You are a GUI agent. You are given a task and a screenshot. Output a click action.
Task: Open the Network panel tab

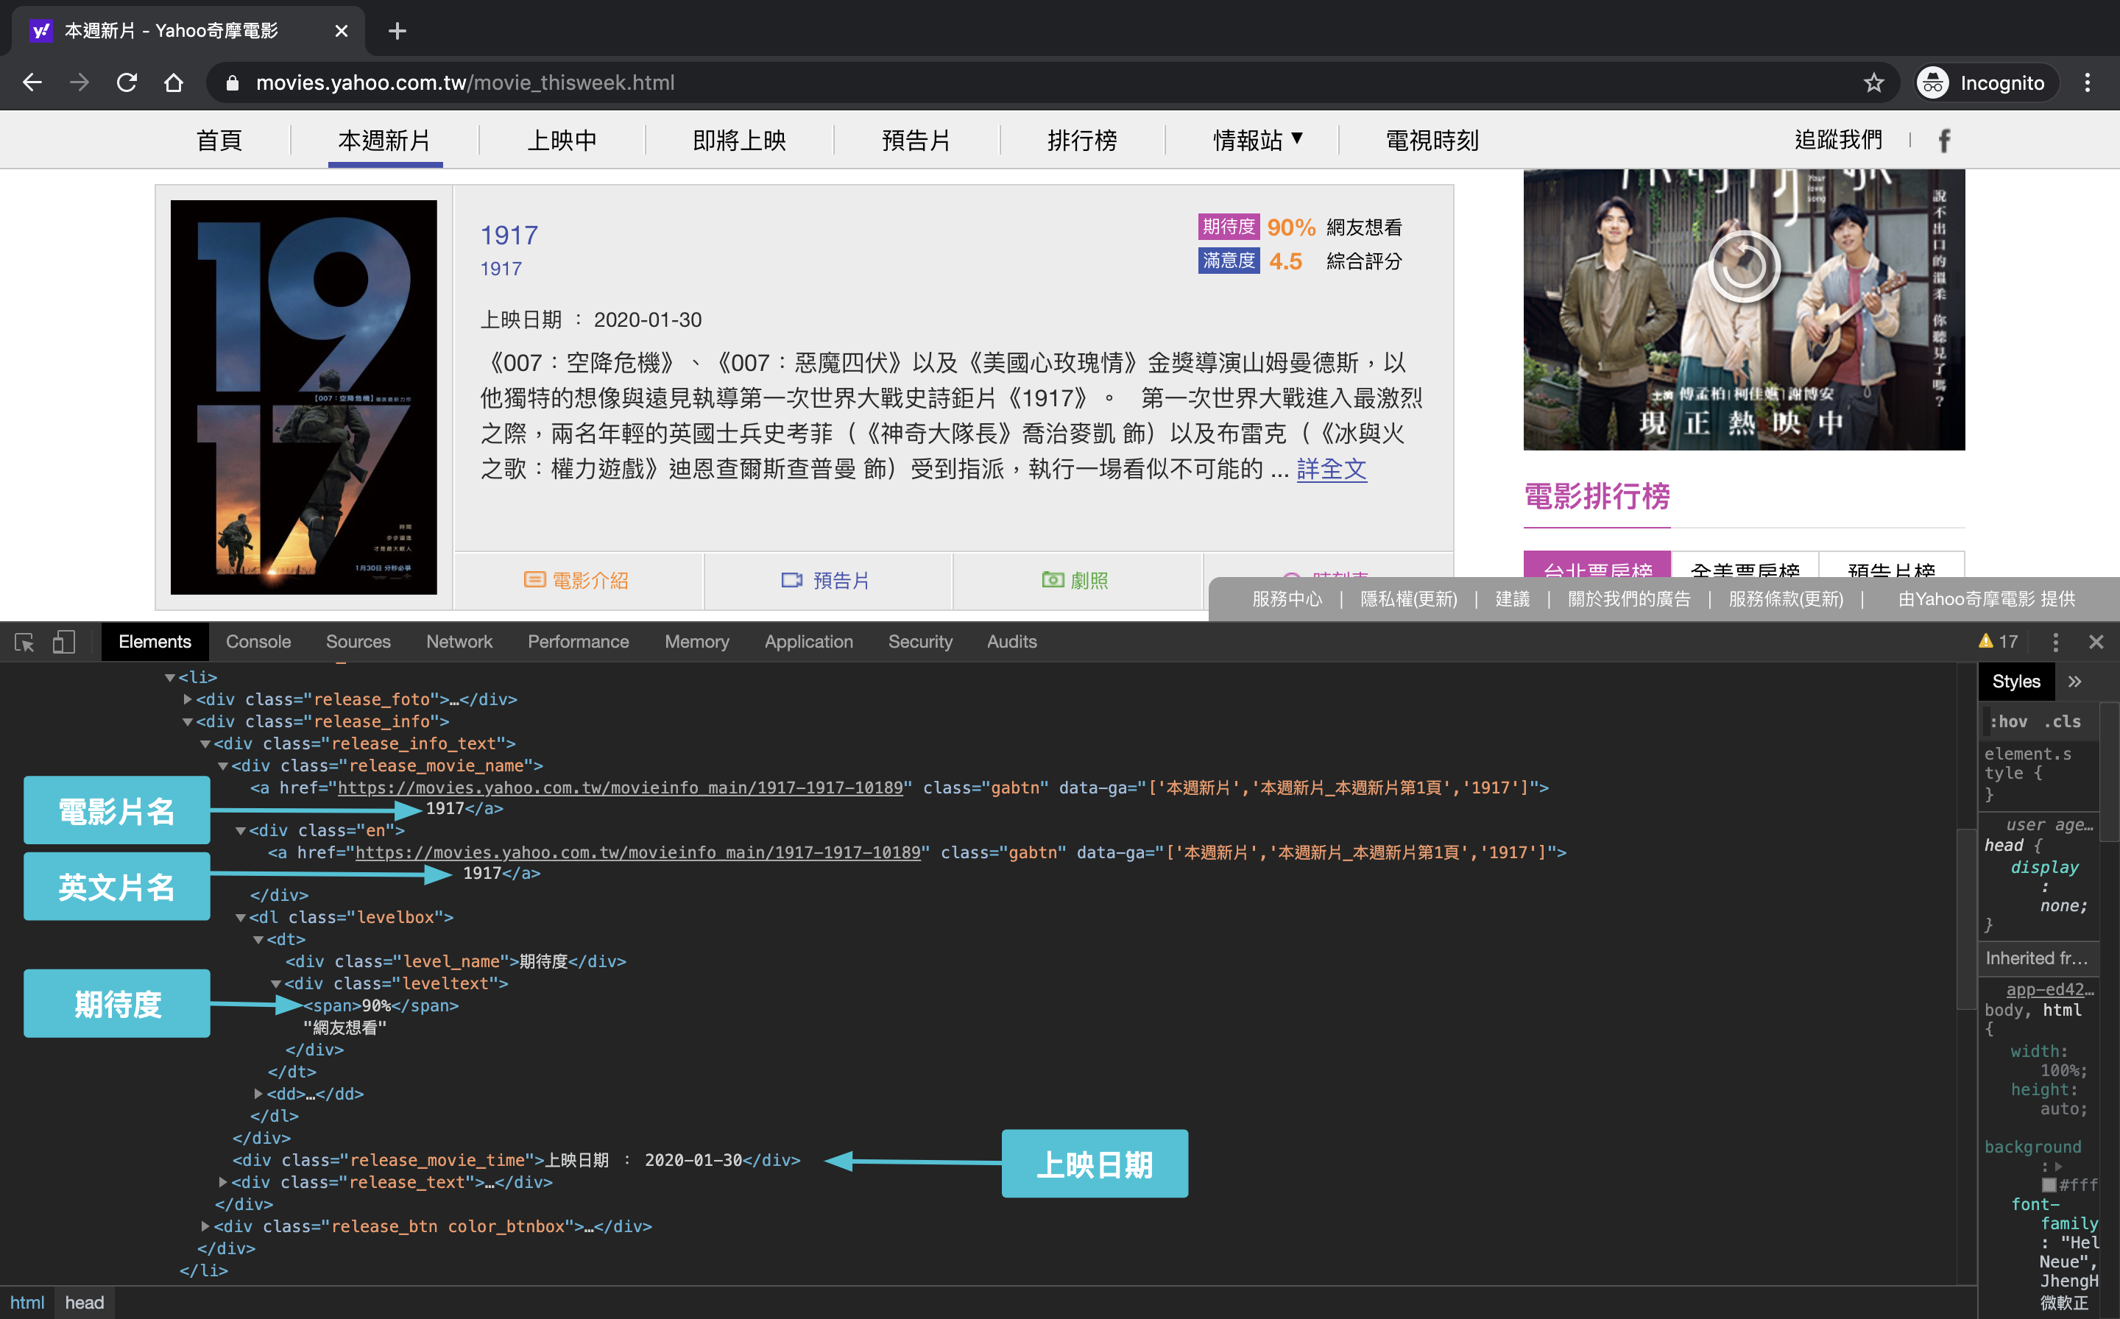(459, 642)
